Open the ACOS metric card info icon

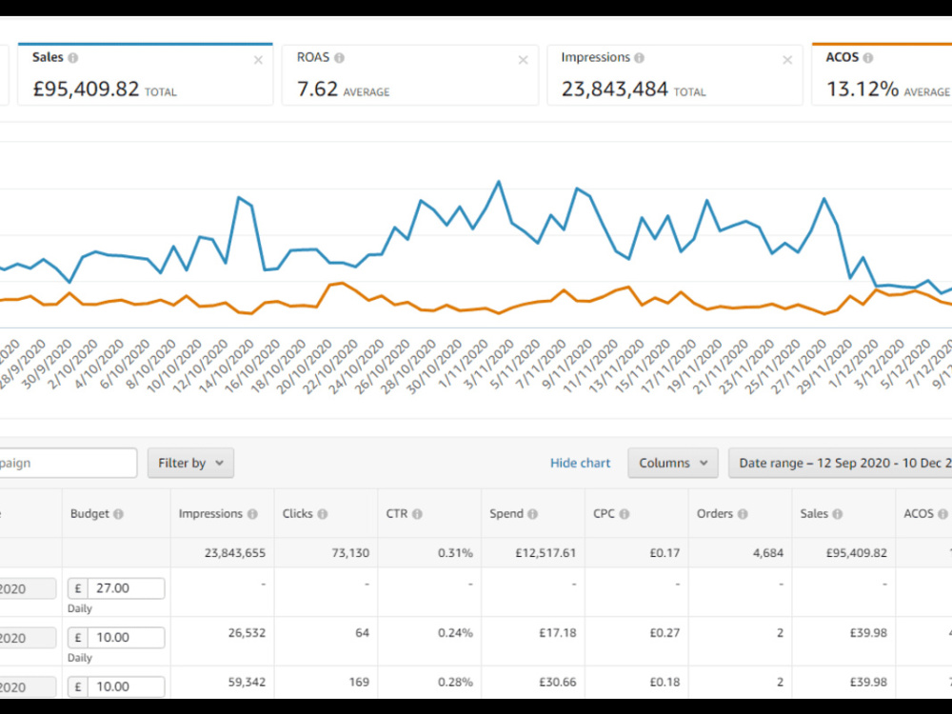[868, 58]
